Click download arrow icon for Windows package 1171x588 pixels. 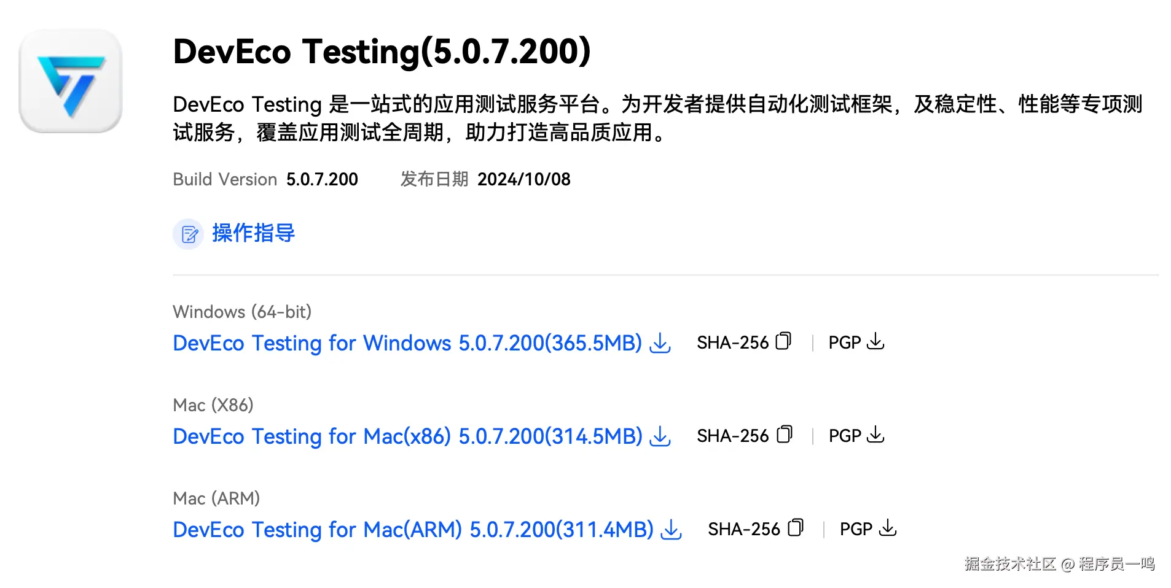coord(660,342)
